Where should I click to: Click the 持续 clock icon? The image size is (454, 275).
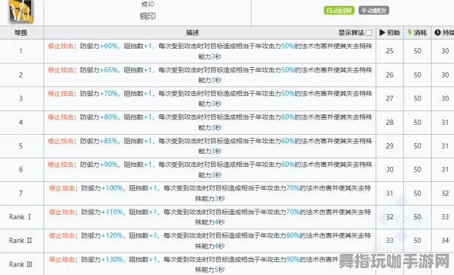click(437, 33)
